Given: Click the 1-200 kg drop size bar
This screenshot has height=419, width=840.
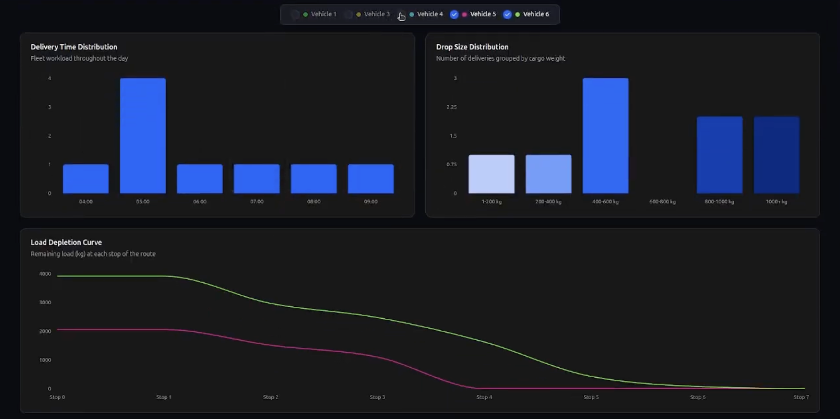Looking at the screenshot, I should 491,174.
